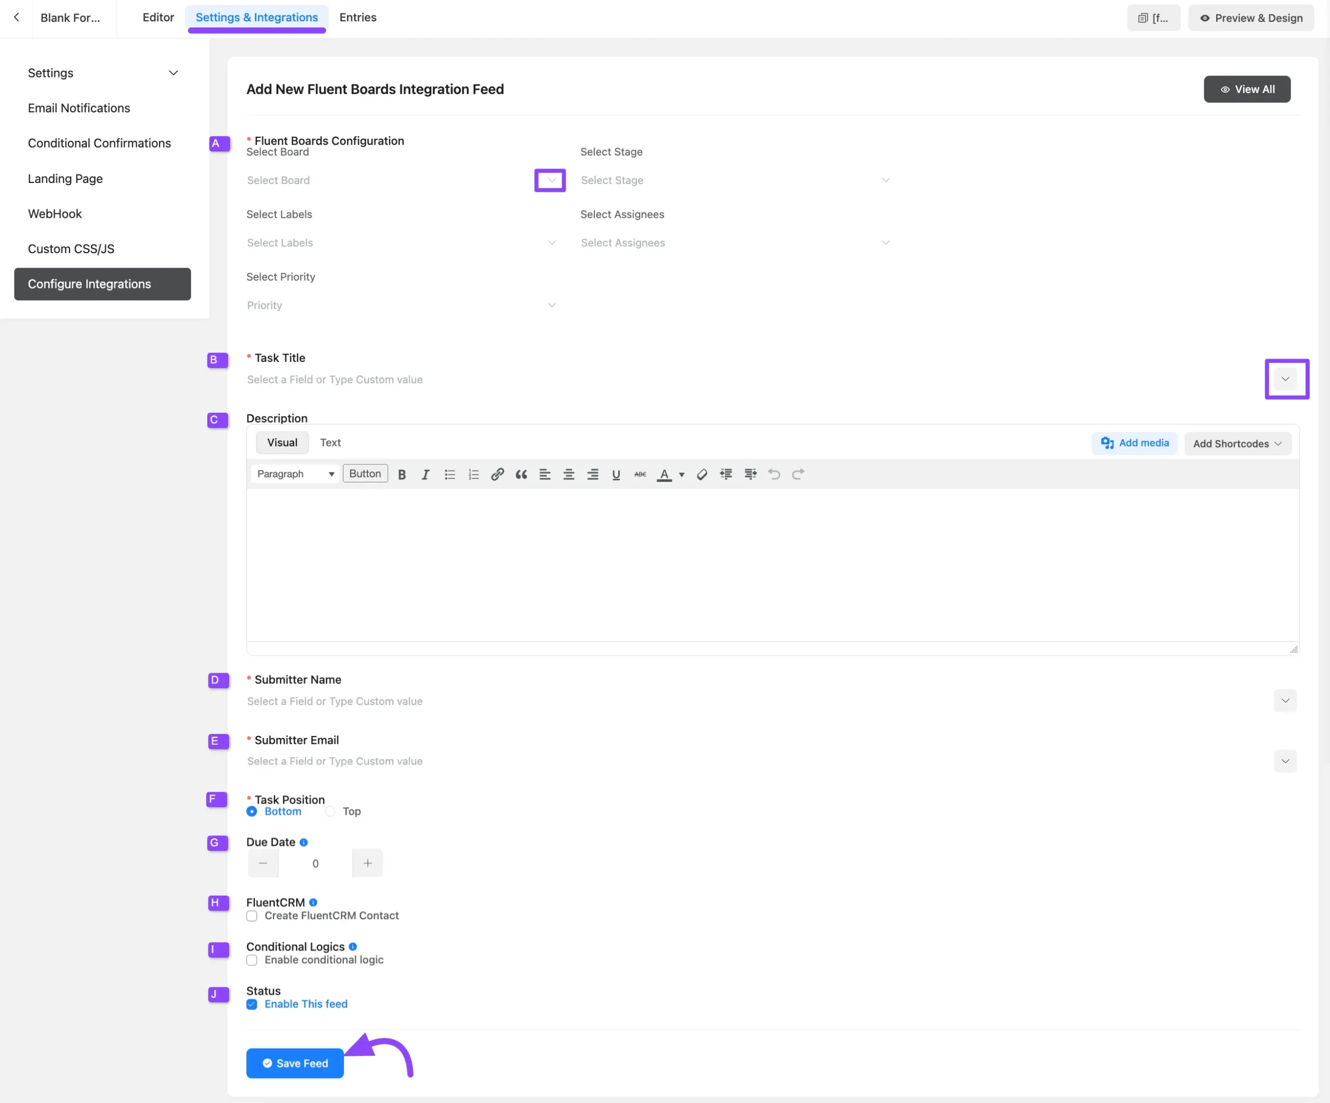The height and width of the screenshot is (1103, 1330).
Task: Align text center
Action: coord(569,474)
